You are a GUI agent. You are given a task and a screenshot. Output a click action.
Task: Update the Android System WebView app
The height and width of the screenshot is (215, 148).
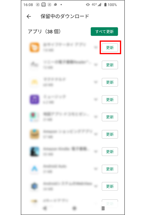pos(110,186)
